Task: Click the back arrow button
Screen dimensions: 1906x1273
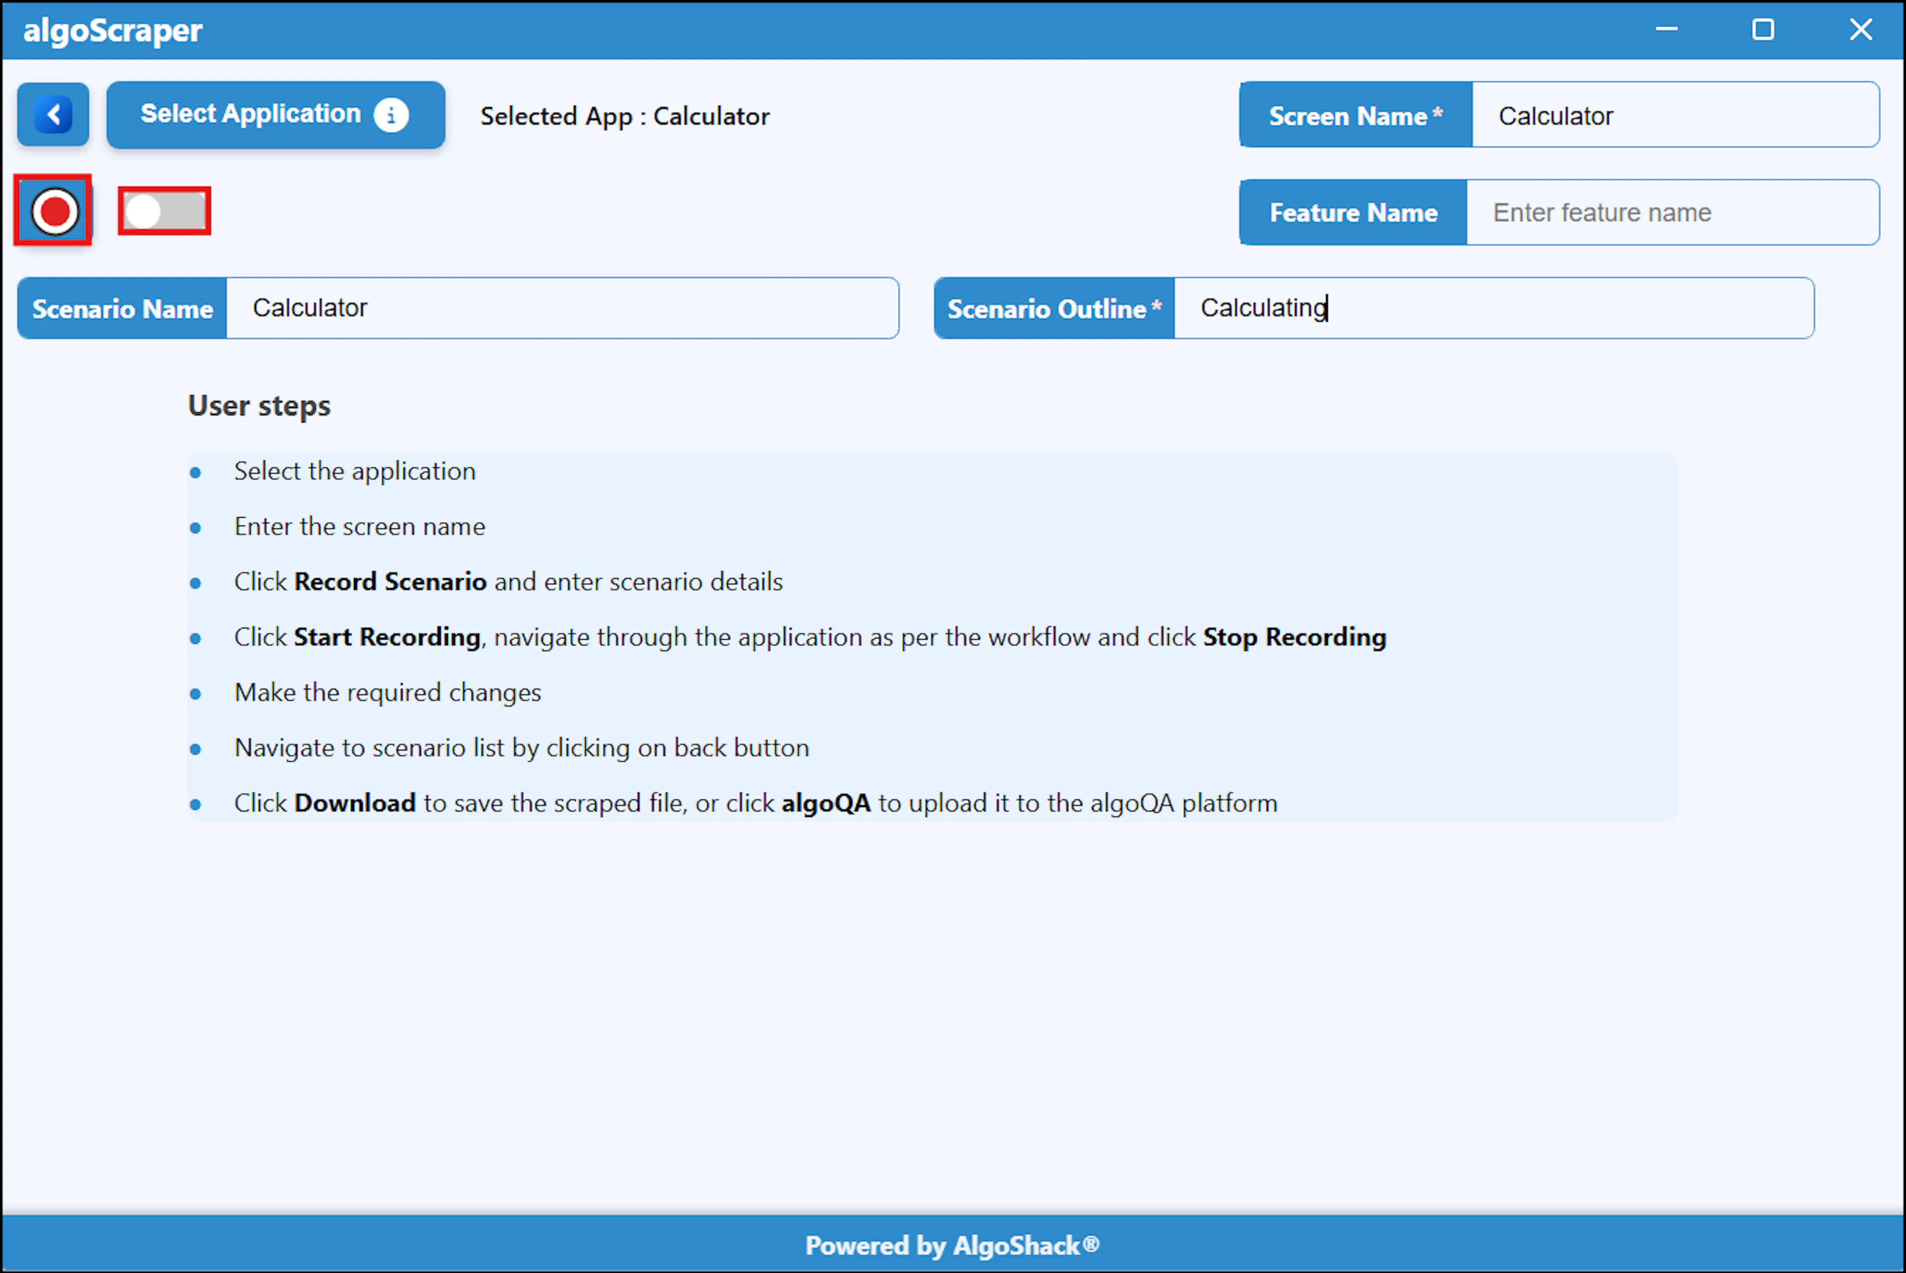Action: (54, 115)
